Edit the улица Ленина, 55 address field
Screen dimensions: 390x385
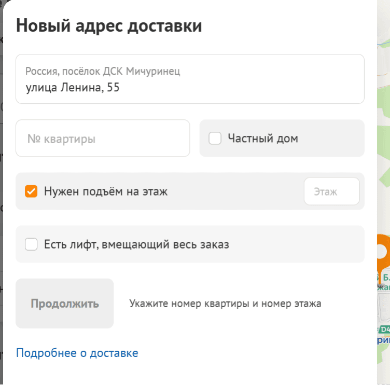[x=190, y=88]
